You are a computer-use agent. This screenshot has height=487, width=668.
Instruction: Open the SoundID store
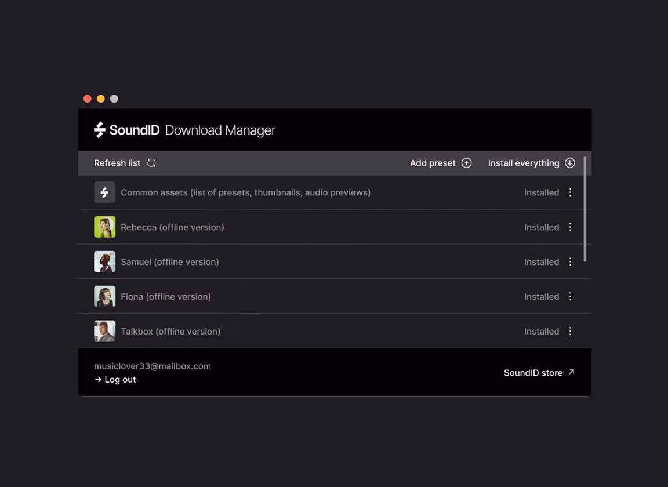pyautogui.click(x=533, y=373)
